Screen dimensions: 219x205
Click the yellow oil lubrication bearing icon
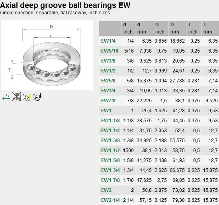click(x=27, y=97)
